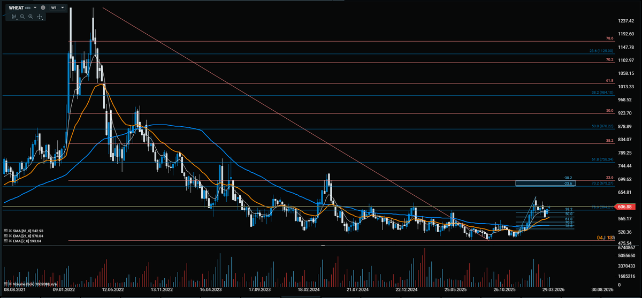
Task: Click the 50.0 (870.22) Fibonacci label
Action: 602,126
